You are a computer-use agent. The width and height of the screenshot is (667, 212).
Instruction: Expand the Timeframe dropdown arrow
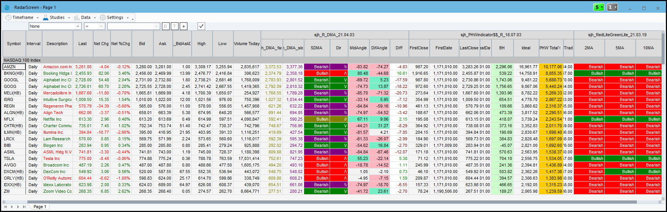pyautogui.click(x=37, y=18)
